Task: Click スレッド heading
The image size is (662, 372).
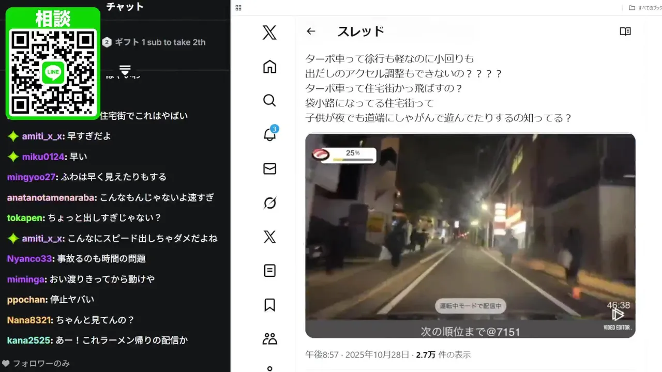Action: [360, 32]
